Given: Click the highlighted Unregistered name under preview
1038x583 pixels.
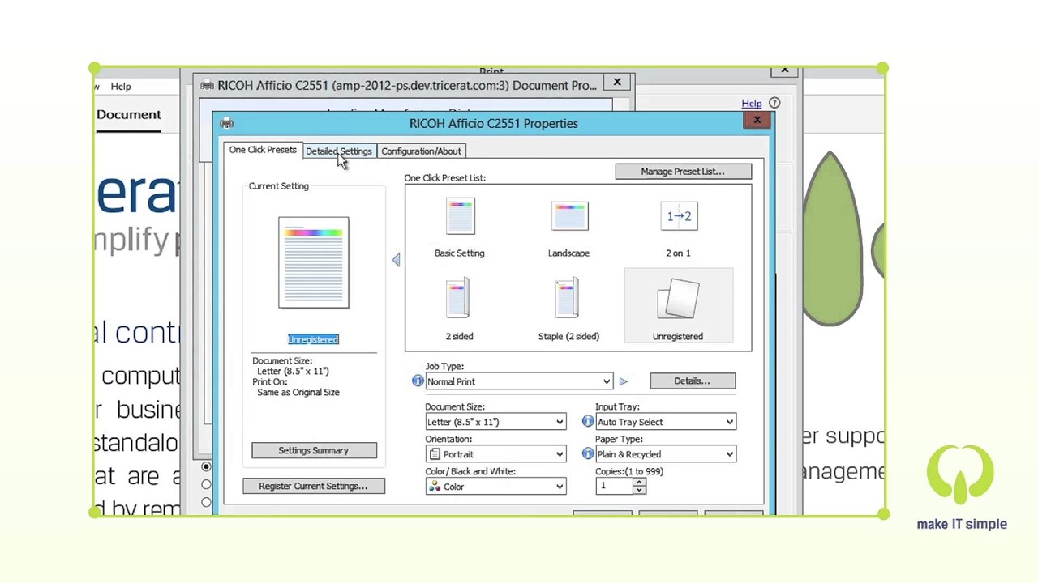Looking at the screenshot, I should (x=313, y=339).
